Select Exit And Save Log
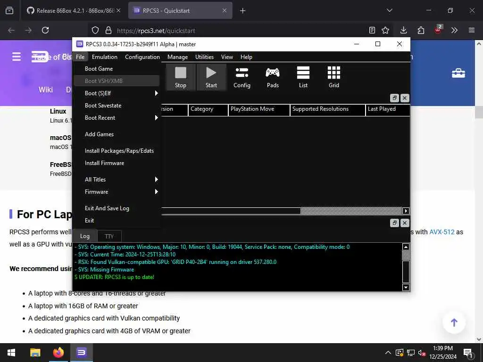 point(117,208)
